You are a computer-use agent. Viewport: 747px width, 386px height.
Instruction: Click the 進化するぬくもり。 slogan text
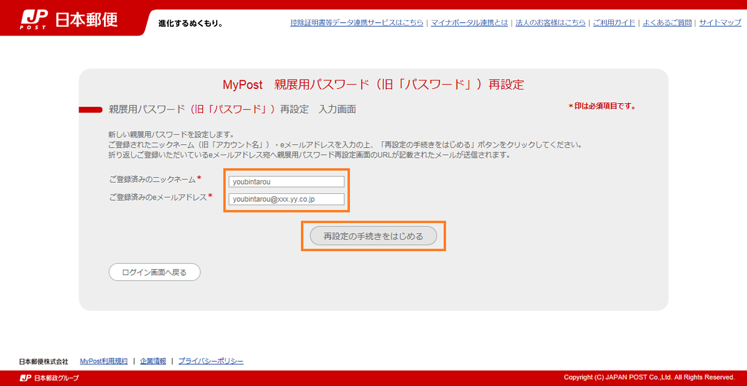tap(190, 24)
